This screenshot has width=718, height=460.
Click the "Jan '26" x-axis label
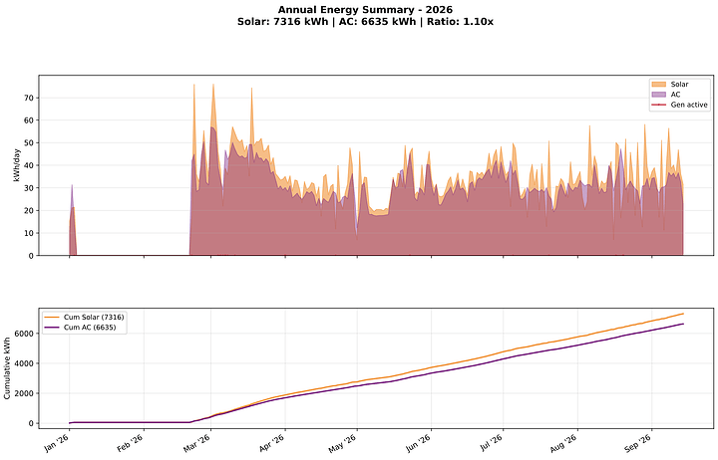click(x=57, y=443)
